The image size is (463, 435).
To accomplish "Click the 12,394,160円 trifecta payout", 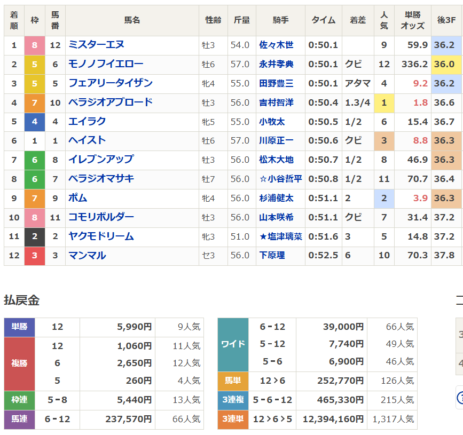I will [333, 419].
